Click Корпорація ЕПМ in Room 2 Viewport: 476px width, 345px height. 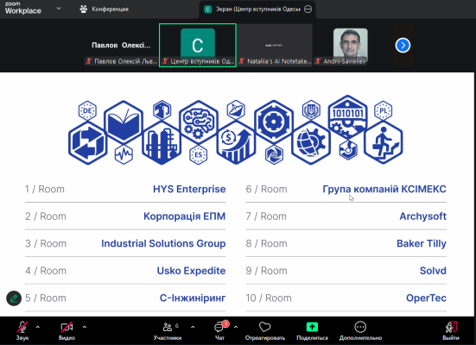pos(184,216)
